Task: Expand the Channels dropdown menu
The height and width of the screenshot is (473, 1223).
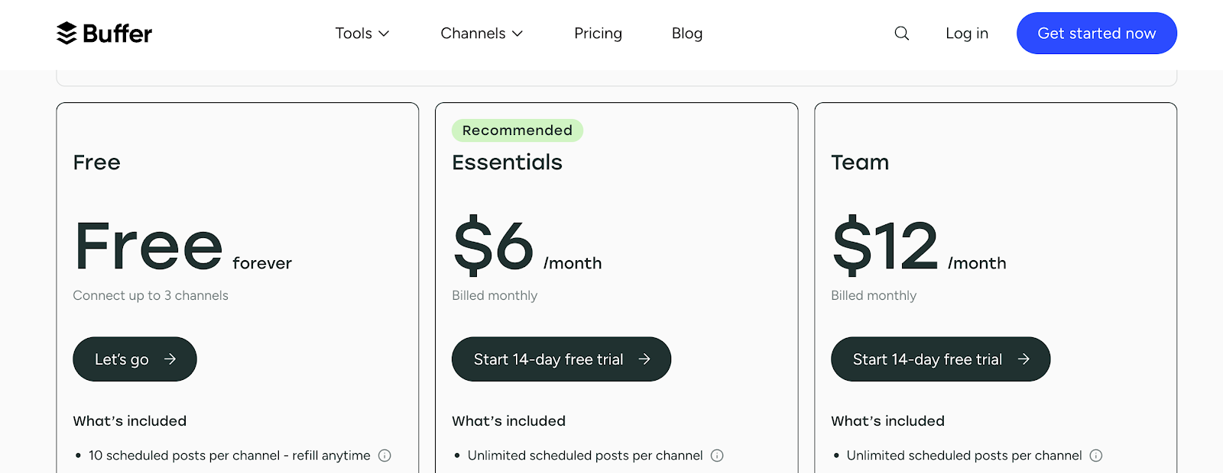Action: 482,34
